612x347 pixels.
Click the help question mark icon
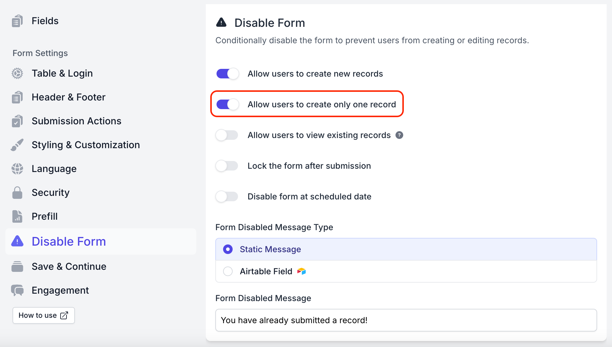[399, 135]
